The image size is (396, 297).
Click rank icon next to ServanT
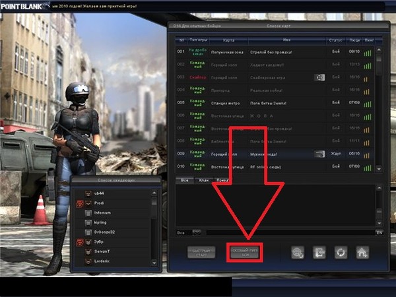[x=88, y=251]
